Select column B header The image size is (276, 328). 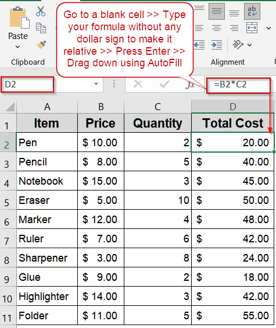click(x=101, y=107)
